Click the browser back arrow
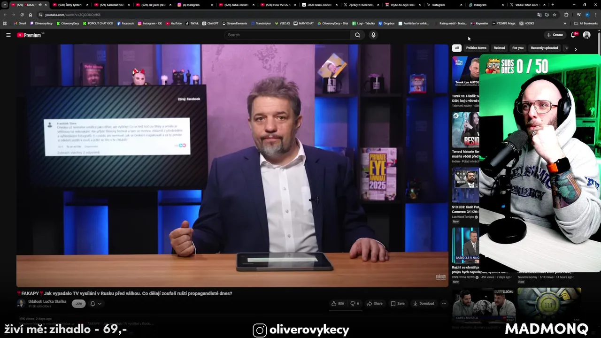This screenshot has height=338, width=601. [5, 15]
